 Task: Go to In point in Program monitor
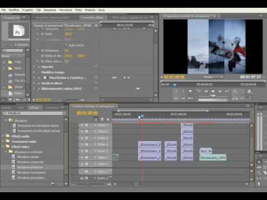[176, 98]
